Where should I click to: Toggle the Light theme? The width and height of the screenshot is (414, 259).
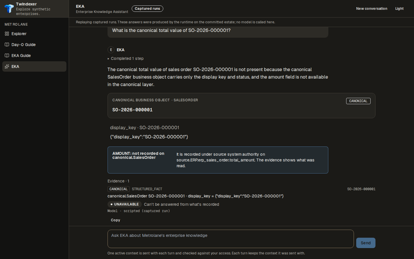tap(399, 9)
